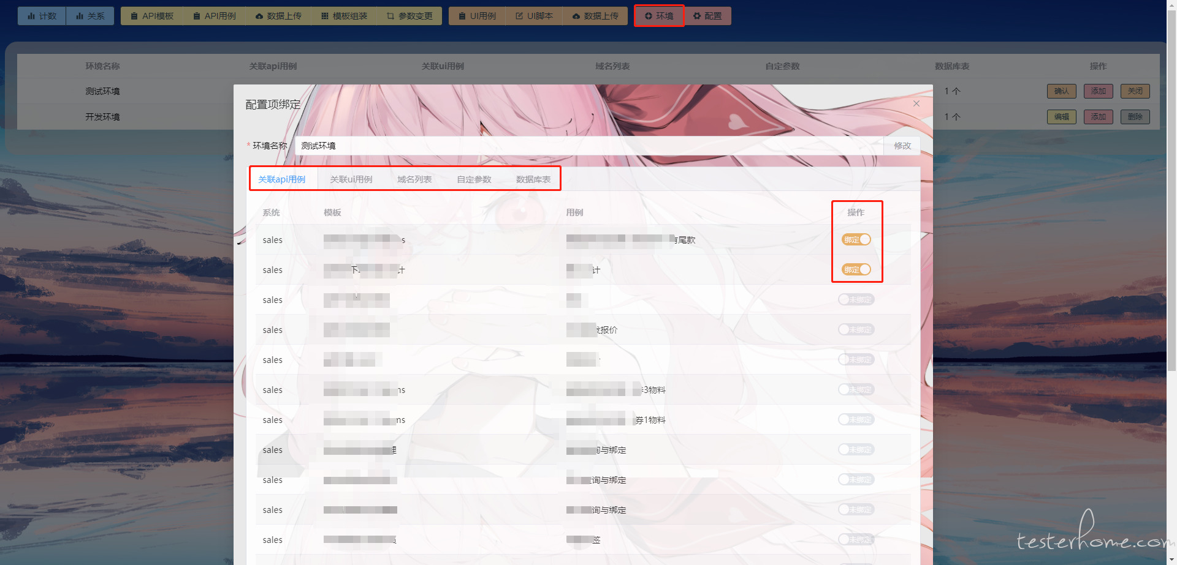Viewport: 1177px width, 565px height.
Task: Open the 域名列表 tab
Action: pos(414,179)
